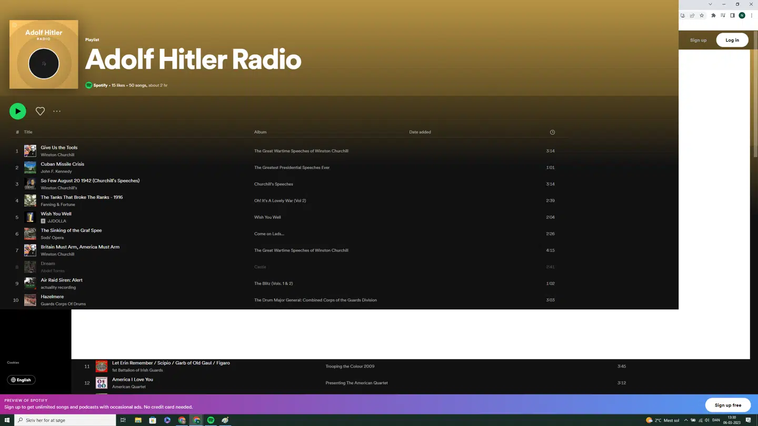
Task: Click the Log in button
Action: pos(732,39)
